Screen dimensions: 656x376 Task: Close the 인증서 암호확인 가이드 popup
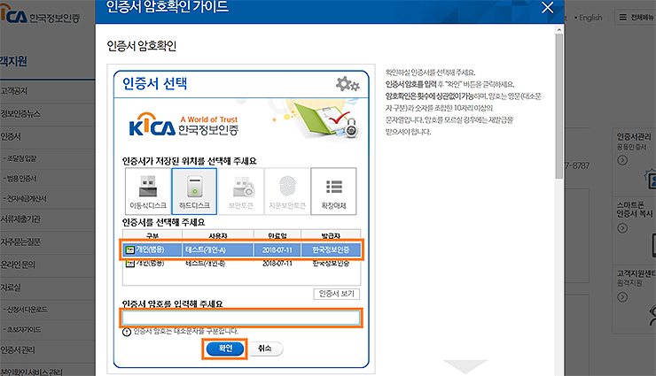click(547, 7)
